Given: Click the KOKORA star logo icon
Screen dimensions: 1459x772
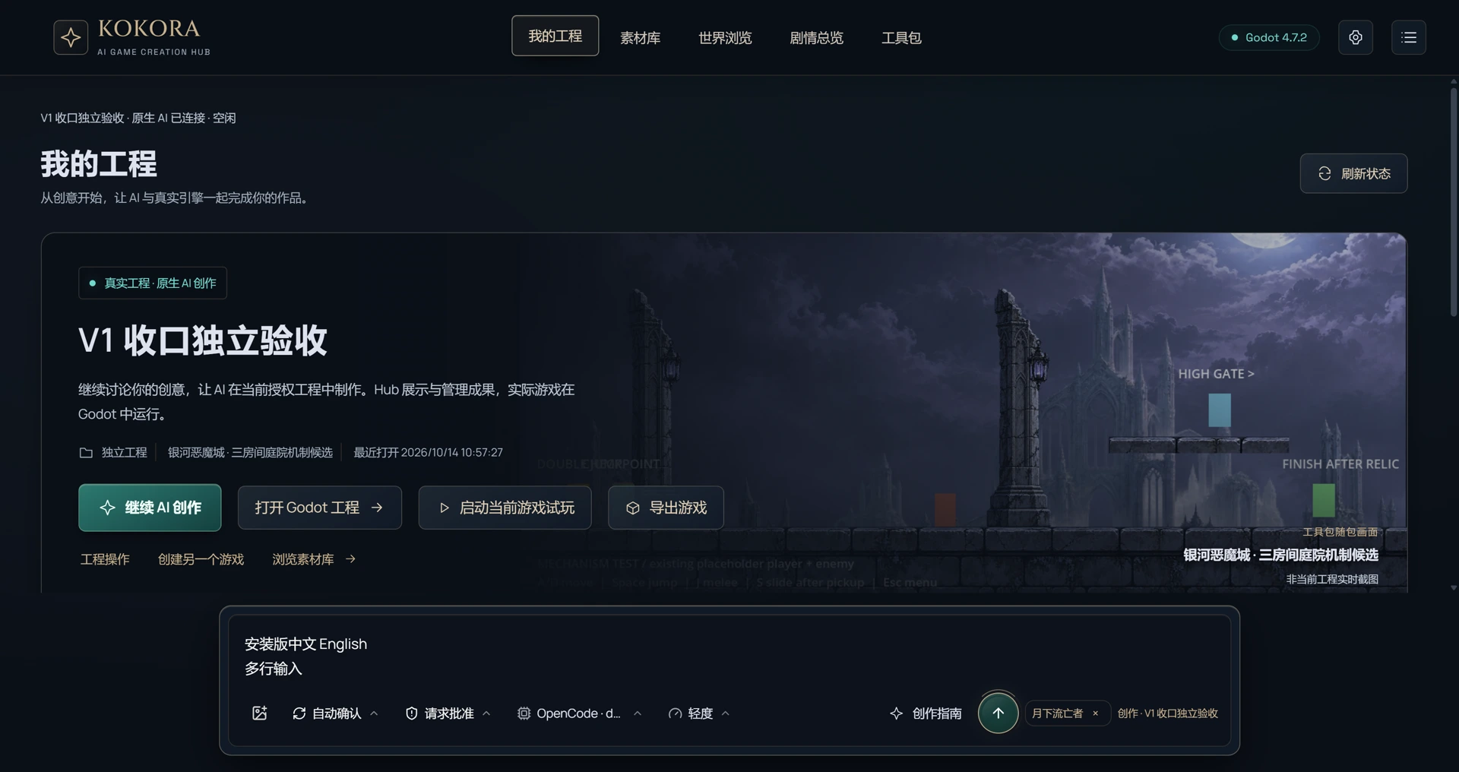Looking at the screenshot, I should (x=71, y=37).
